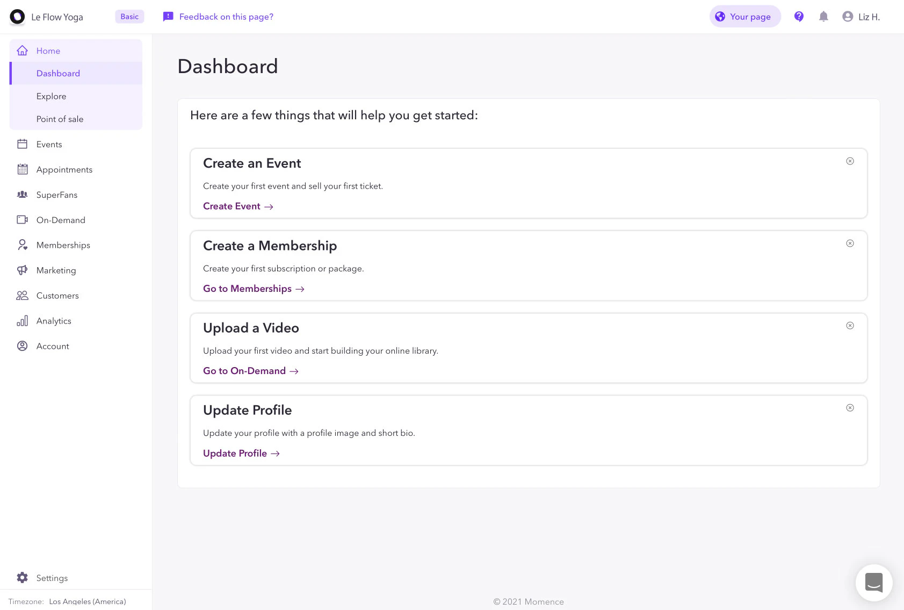Follow the Go to Memberships link
904x610 pixels.
point(247,289)
